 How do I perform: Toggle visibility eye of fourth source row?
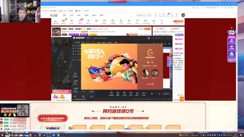73,54
